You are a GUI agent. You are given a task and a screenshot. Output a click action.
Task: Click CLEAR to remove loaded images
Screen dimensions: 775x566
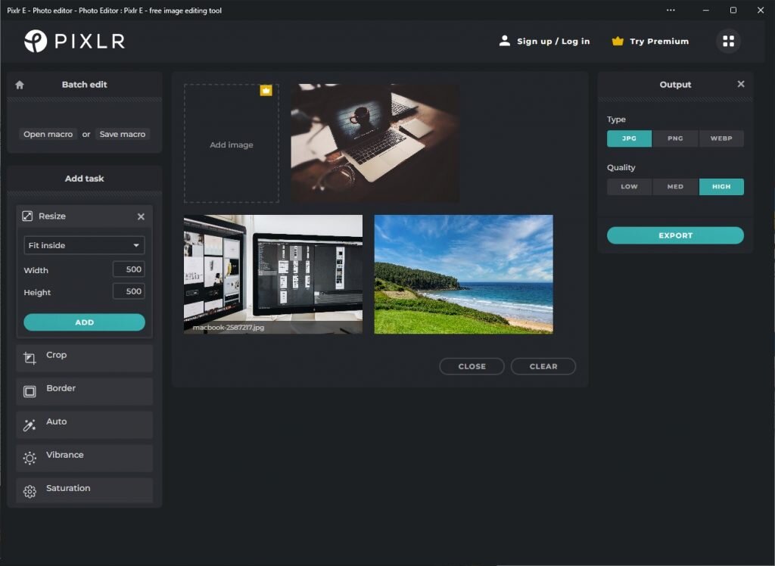pos(543,365)
